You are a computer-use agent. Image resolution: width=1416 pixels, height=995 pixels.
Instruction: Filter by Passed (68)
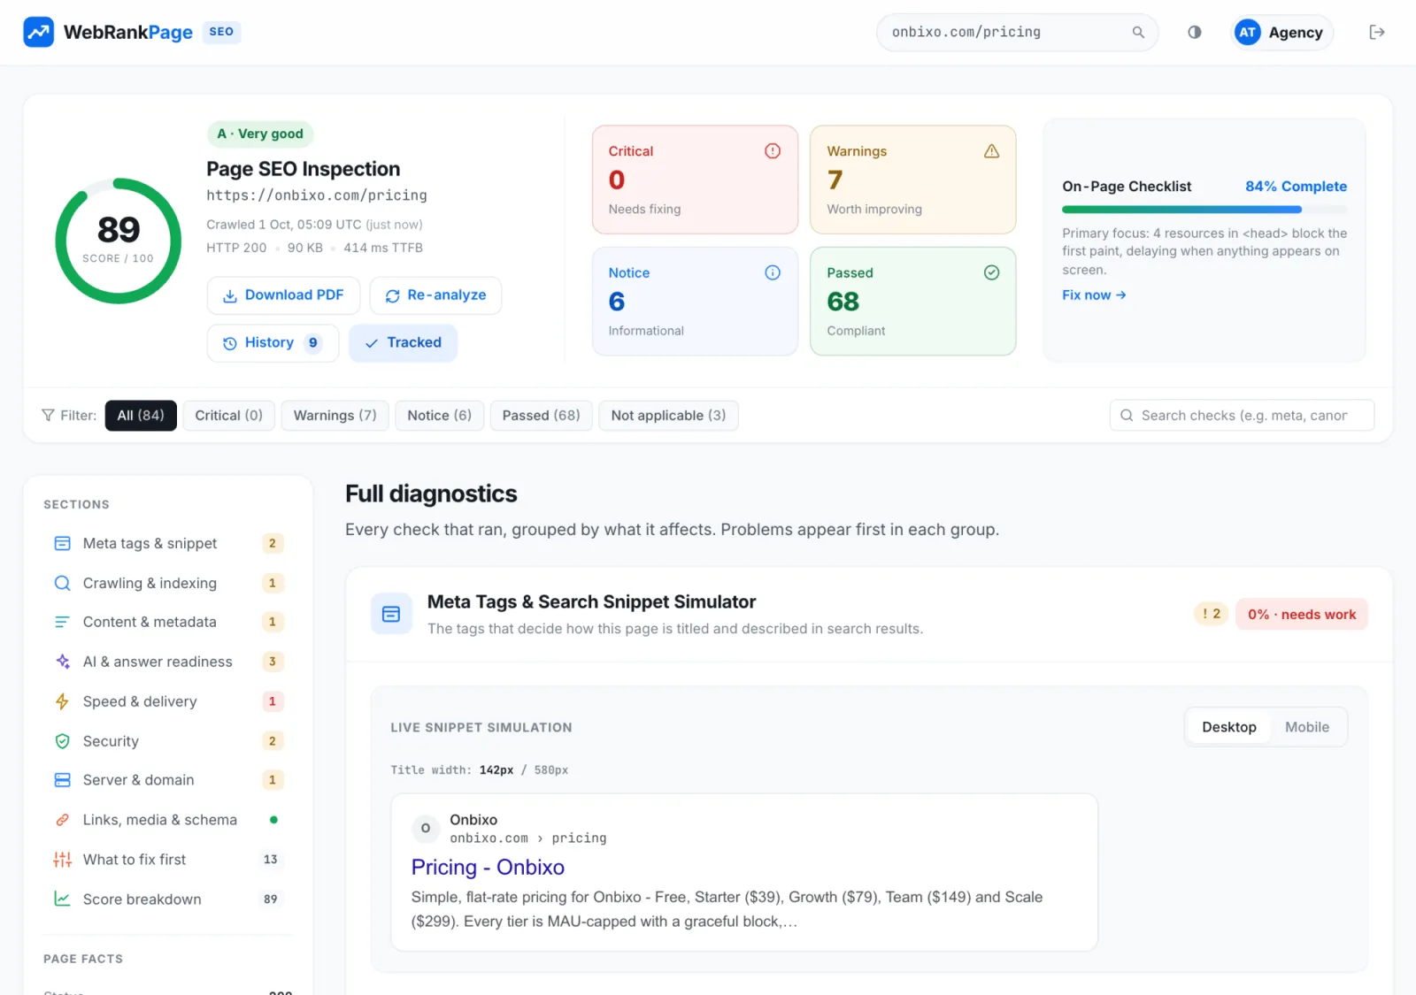[x=541, y=416]
